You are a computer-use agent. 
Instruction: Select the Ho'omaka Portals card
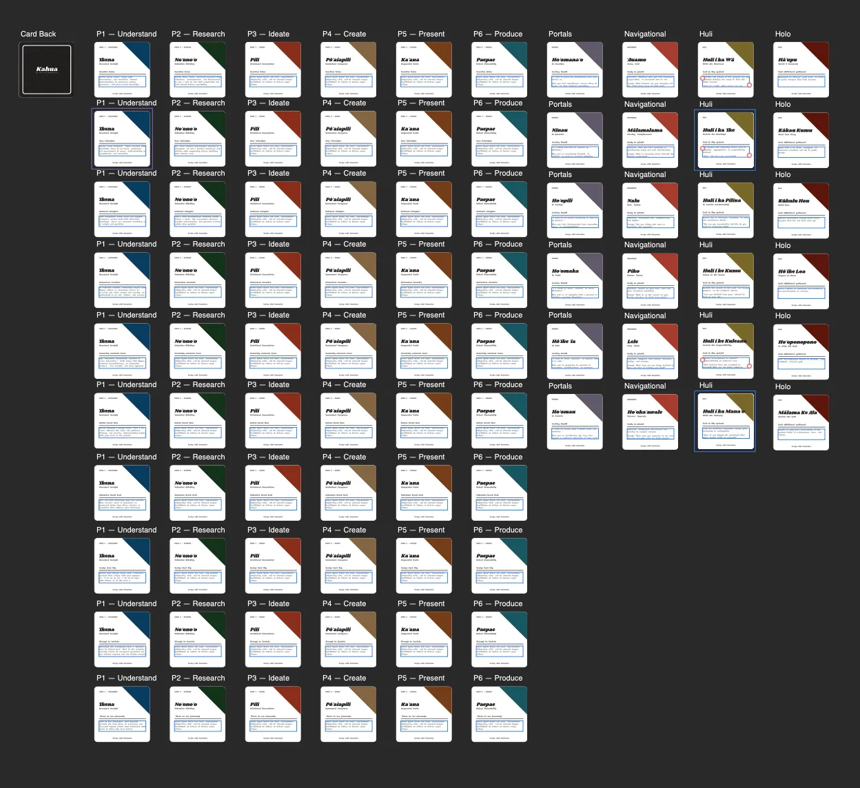(575, 280)
